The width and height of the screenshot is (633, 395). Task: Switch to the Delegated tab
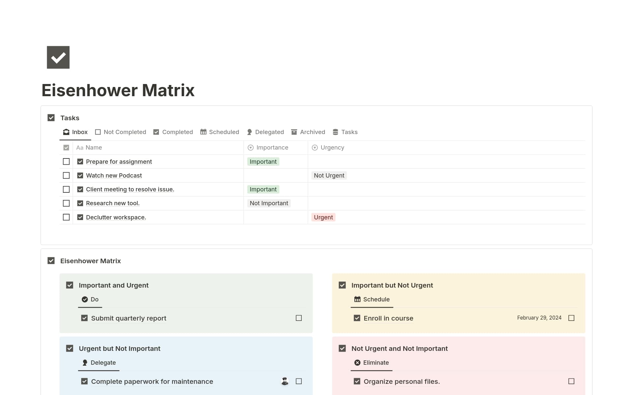click(x=265, y=132)
